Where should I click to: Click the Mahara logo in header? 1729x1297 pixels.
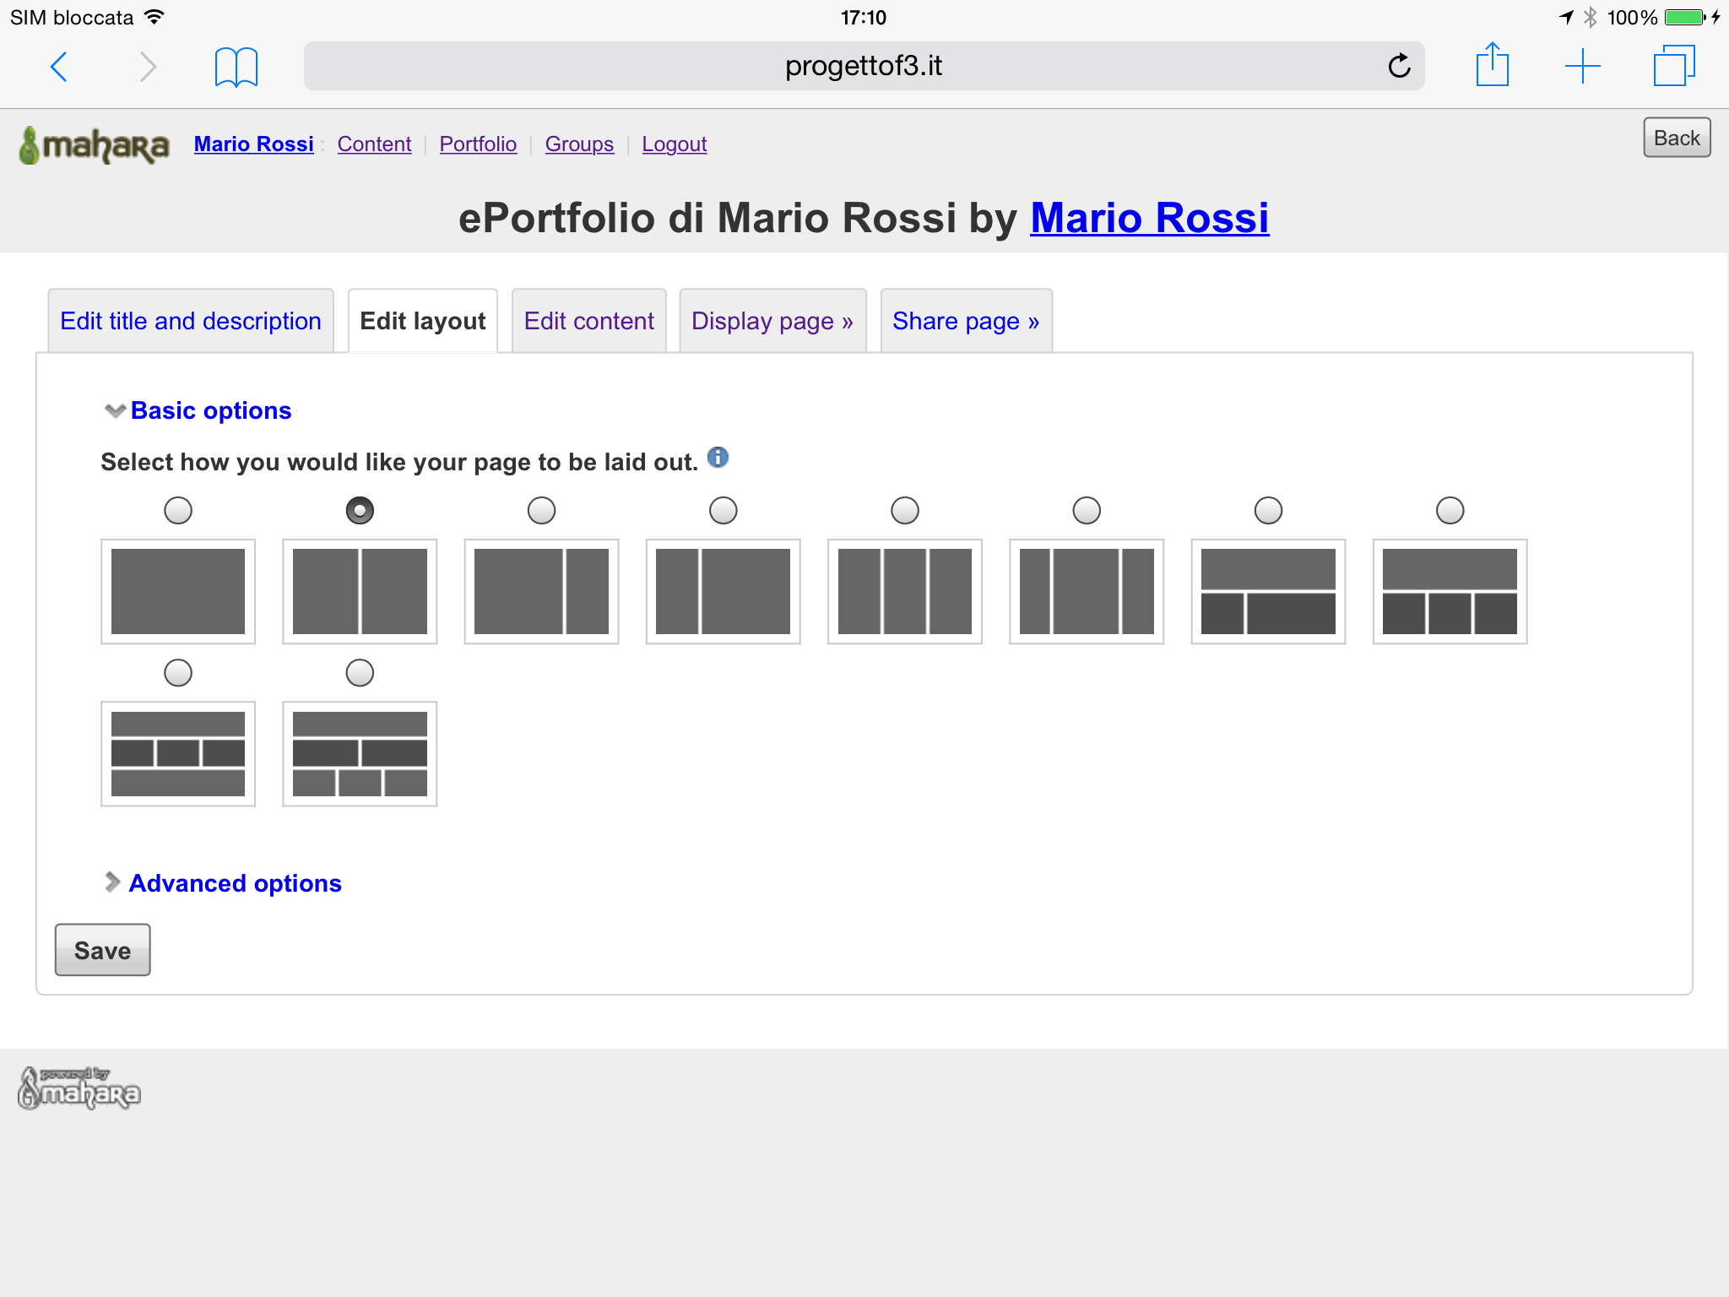click(94, 145)
